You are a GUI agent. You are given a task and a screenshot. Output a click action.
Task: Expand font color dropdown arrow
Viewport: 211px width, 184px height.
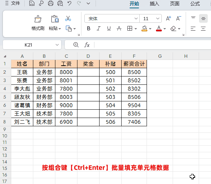point(165,29)
